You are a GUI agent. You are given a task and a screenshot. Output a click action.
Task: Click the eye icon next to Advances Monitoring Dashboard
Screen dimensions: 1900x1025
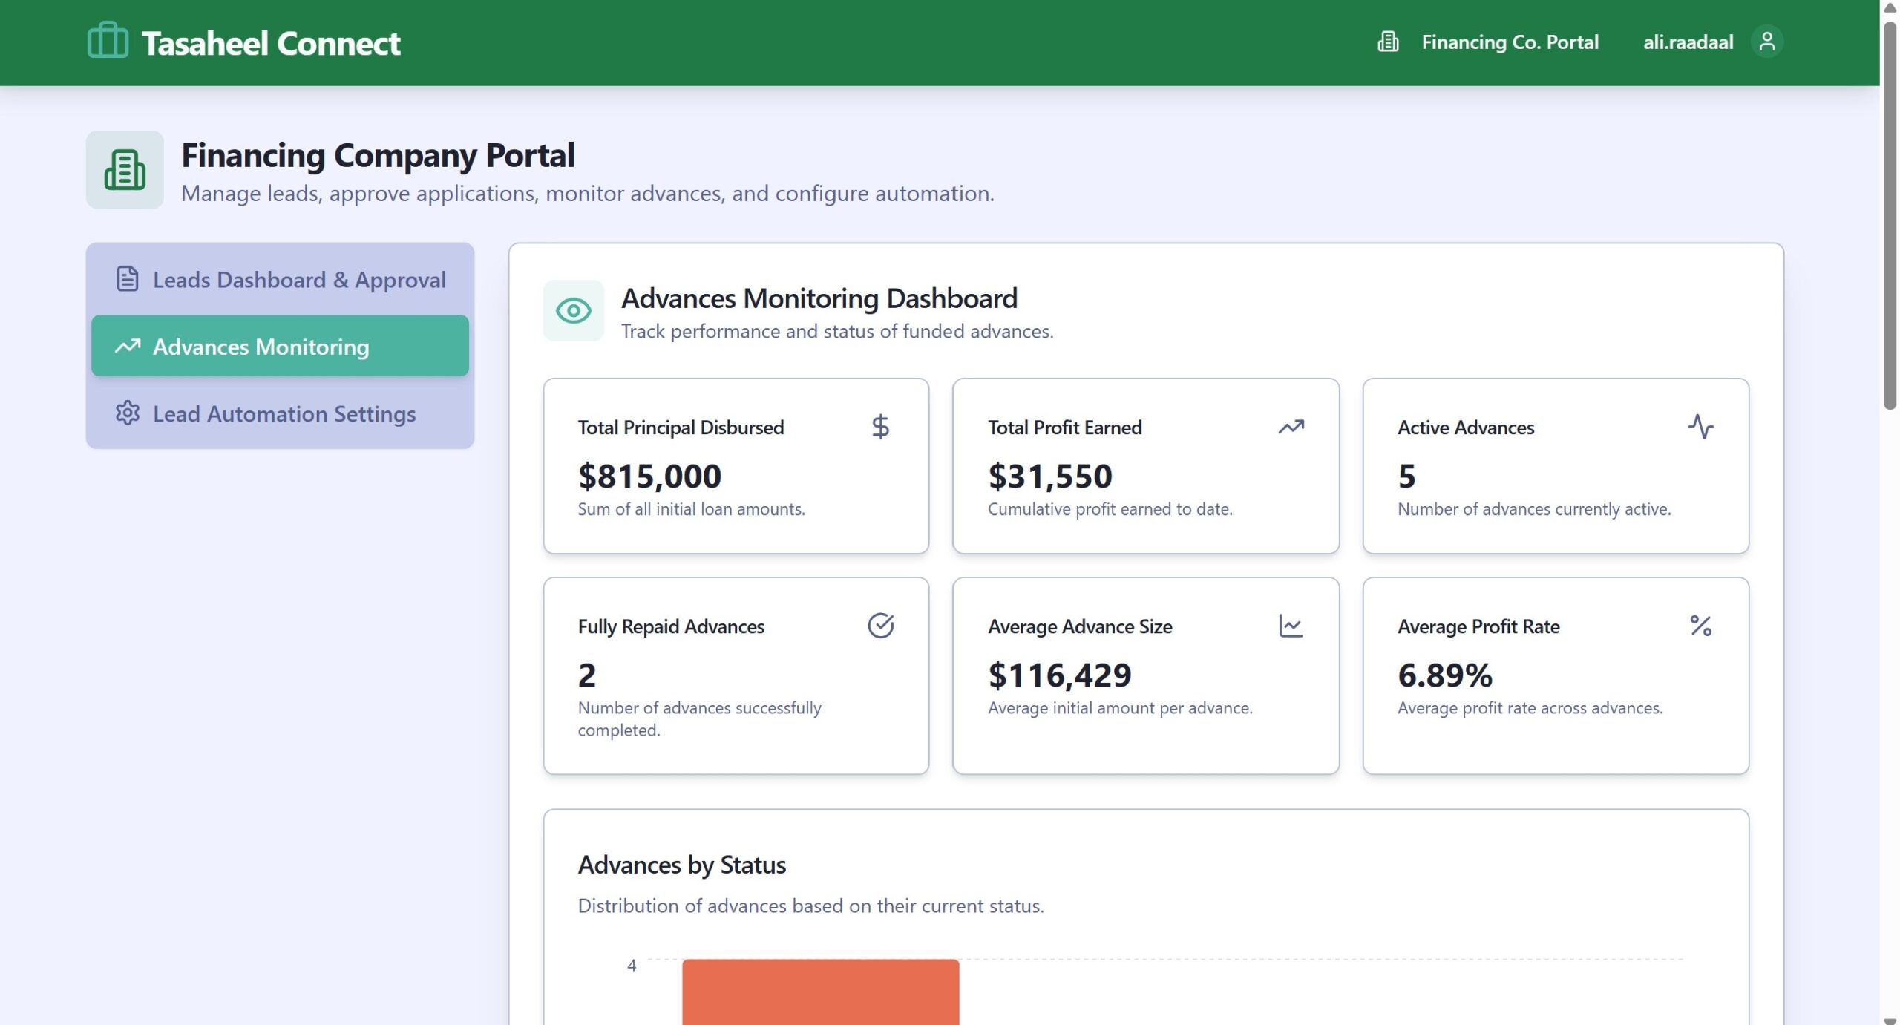tap(573, 310)
